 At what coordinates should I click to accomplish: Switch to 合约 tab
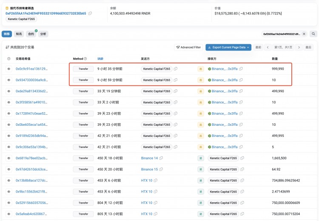point(31,34)
